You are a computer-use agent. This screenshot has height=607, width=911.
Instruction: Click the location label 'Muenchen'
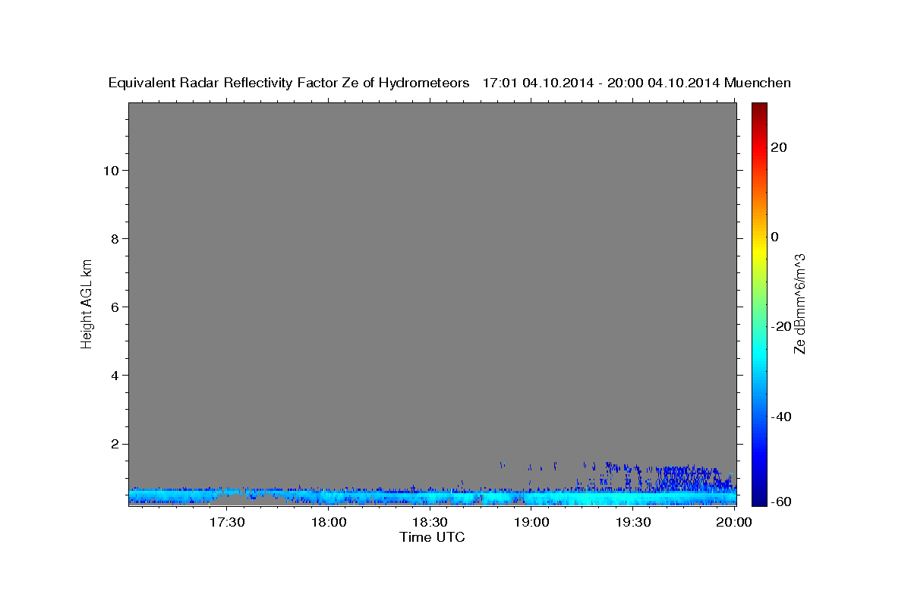pyautogui.click(x=758, y=83)
